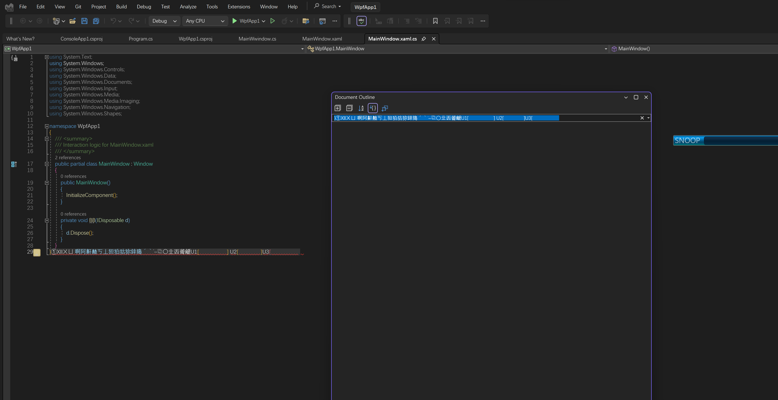
Task: Open the Any CPU platform dropdown
Action: pyautogui.click(x=205, y=21)
